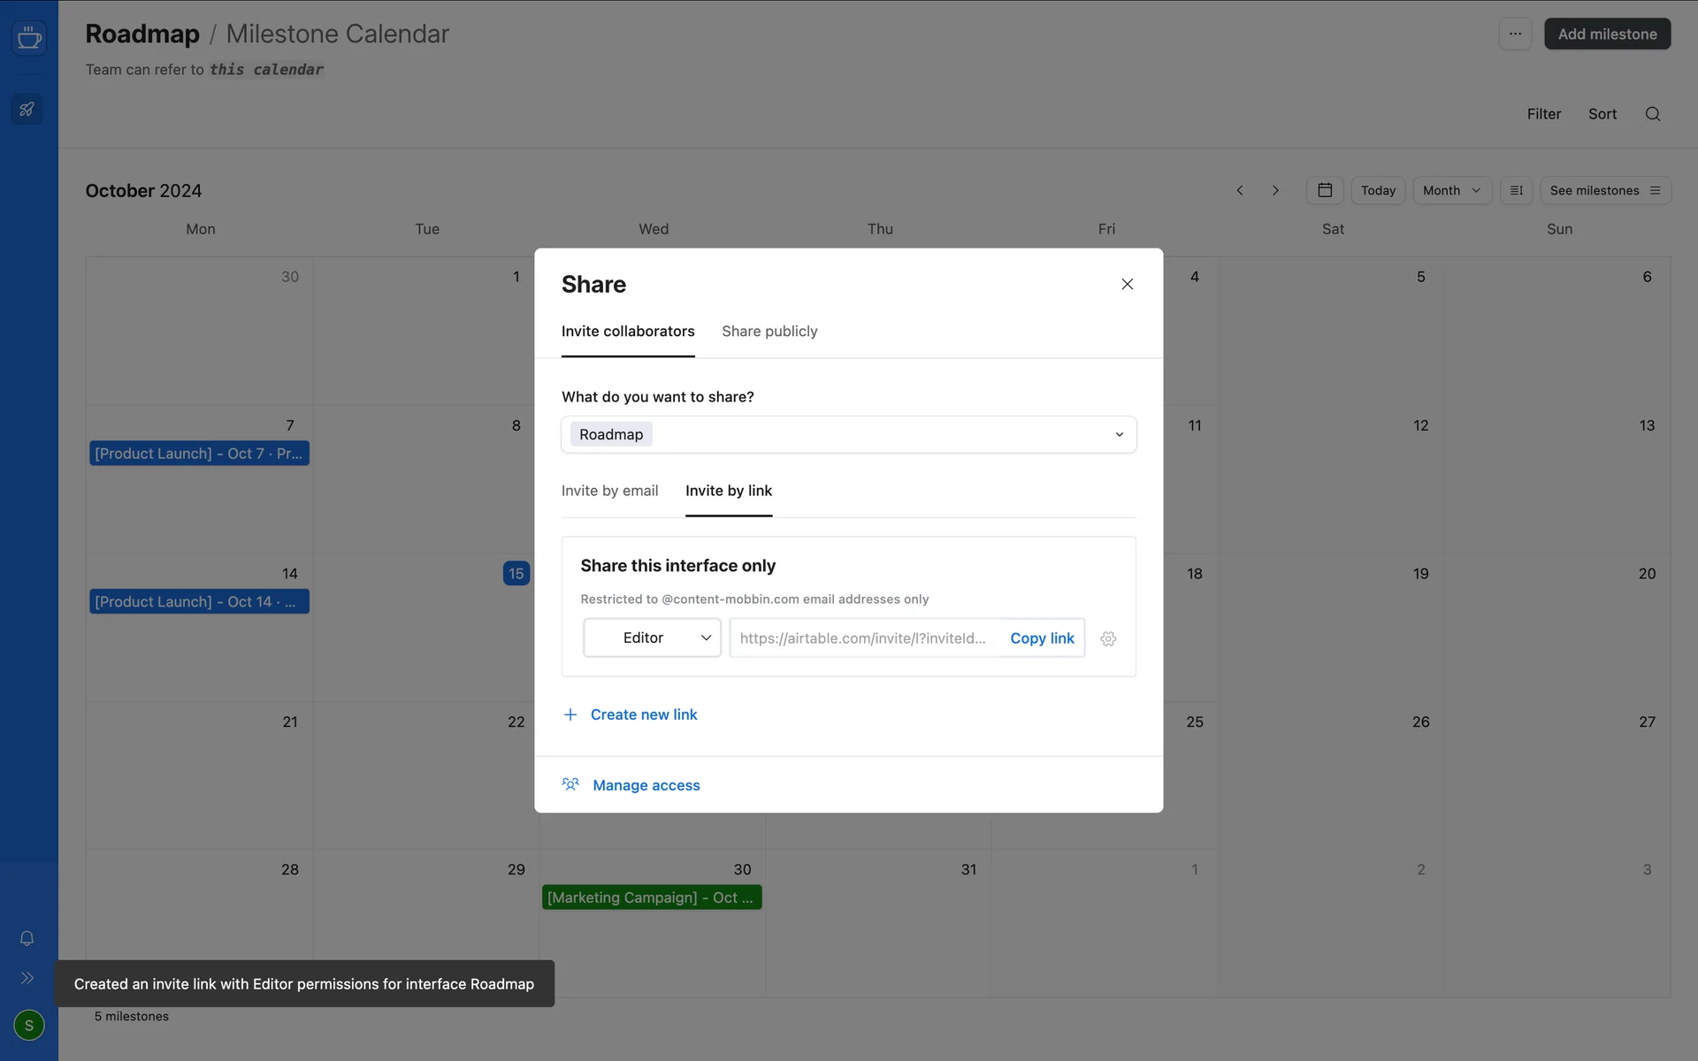Image resolution: width=1698 pixels, height=1061 pixels.
Task: Open three-dot more options menu
Action: [1515, 34]
